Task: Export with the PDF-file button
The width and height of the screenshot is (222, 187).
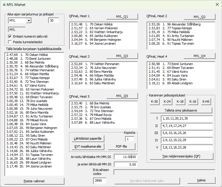Action: point(121,146)
